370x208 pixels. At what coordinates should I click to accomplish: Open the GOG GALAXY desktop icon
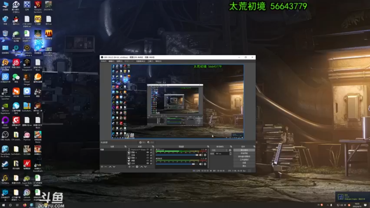click(5, 122)
